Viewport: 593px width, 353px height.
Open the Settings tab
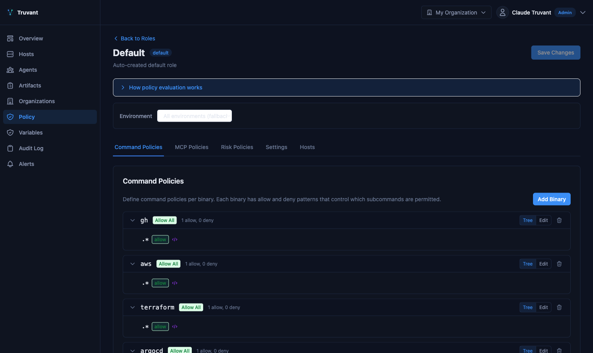276,147
